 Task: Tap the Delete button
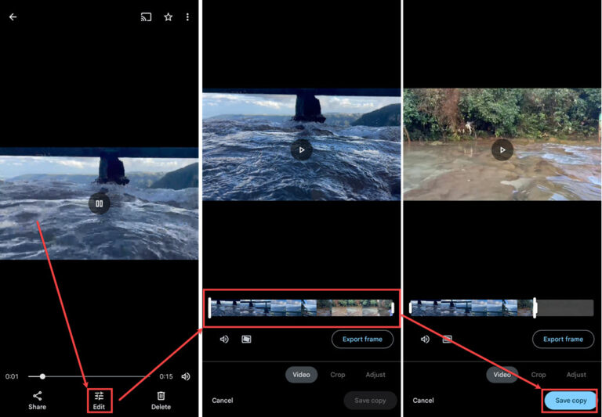tap(161, 401)
